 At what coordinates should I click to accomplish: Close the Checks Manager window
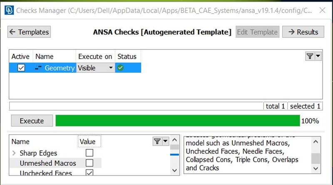click(322, 10)
